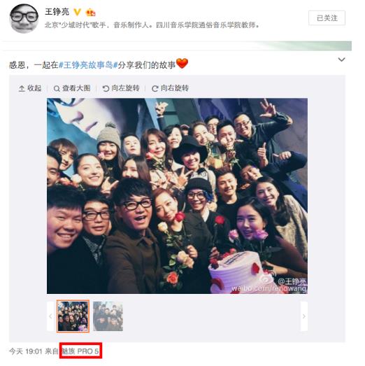Click the main group selfie photo
This screenshot has height=366, width=365.
tap(177, 196)
